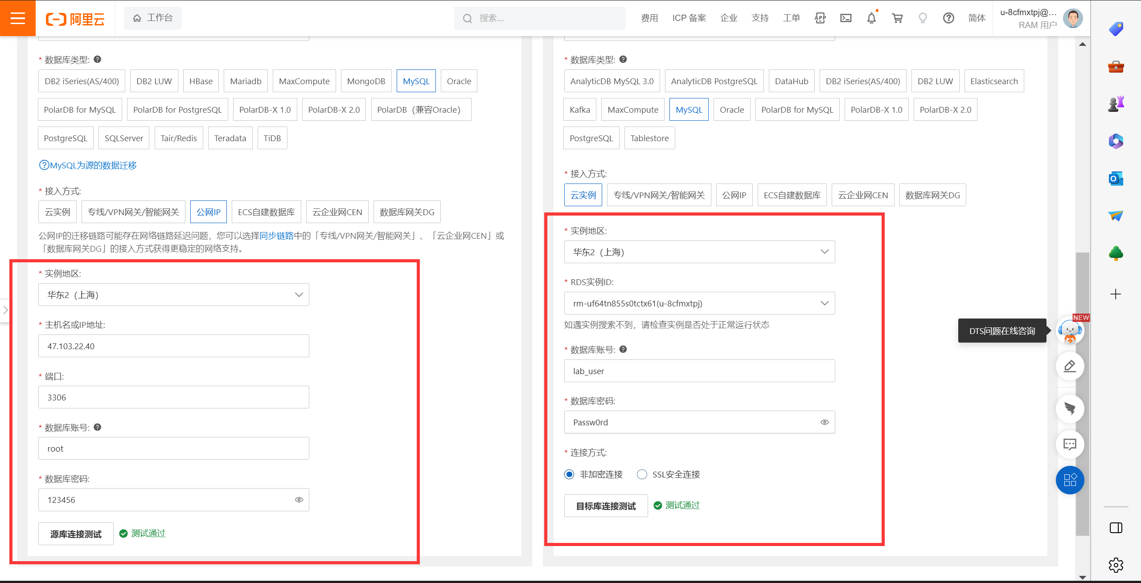Open the DTS online consultation robot
The height and width of the screenshot is (583, 1141).
1070,330
